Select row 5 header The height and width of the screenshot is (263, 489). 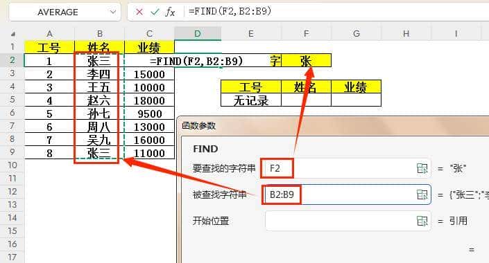pos(12,100)
